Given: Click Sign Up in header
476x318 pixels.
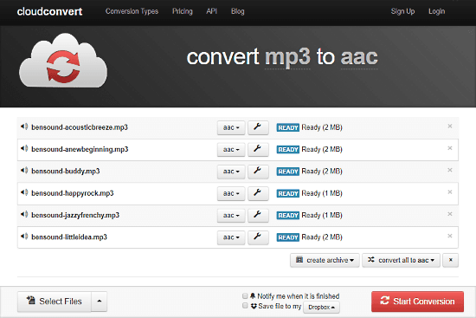Looking at the screenshot, I should 402,11.
